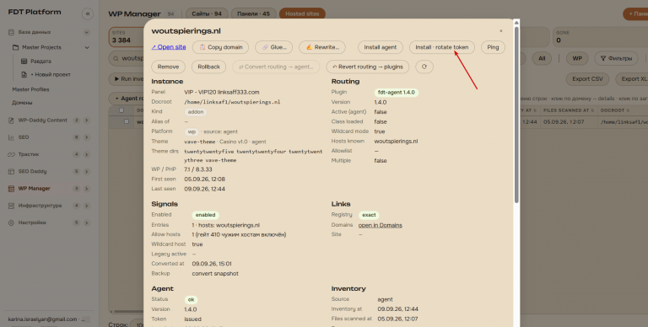The height and width of the screenshot is (327, 648).
Task: Click the enabled status badge
Action: coord(205,215)
